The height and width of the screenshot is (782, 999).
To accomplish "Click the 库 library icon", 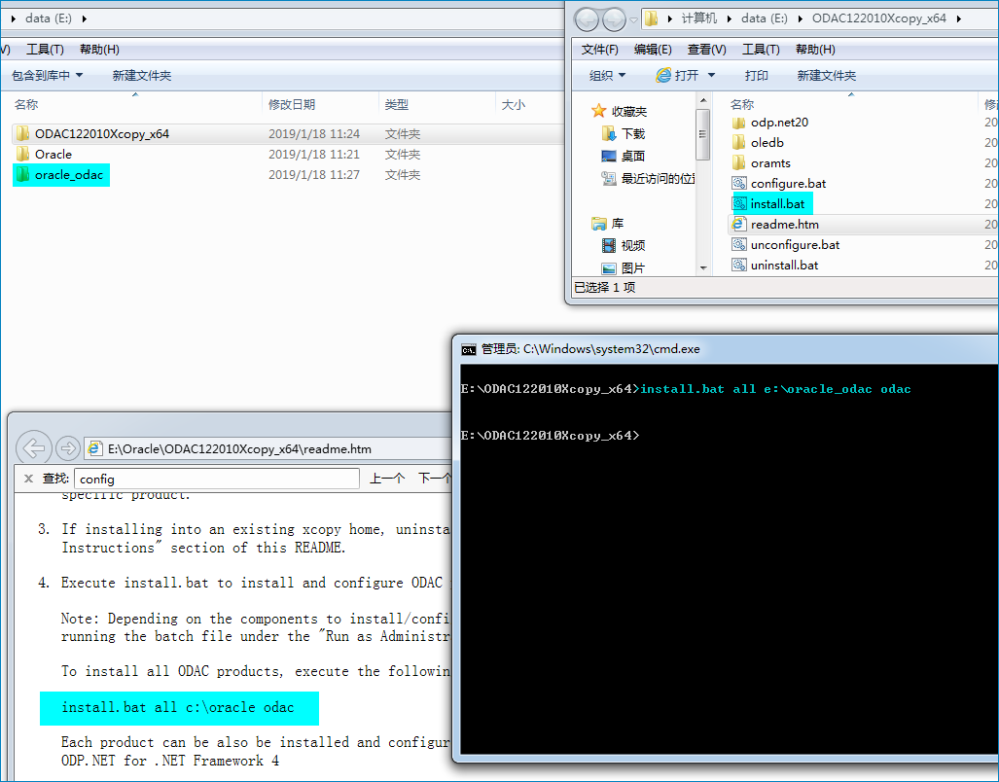I will 599,224.
